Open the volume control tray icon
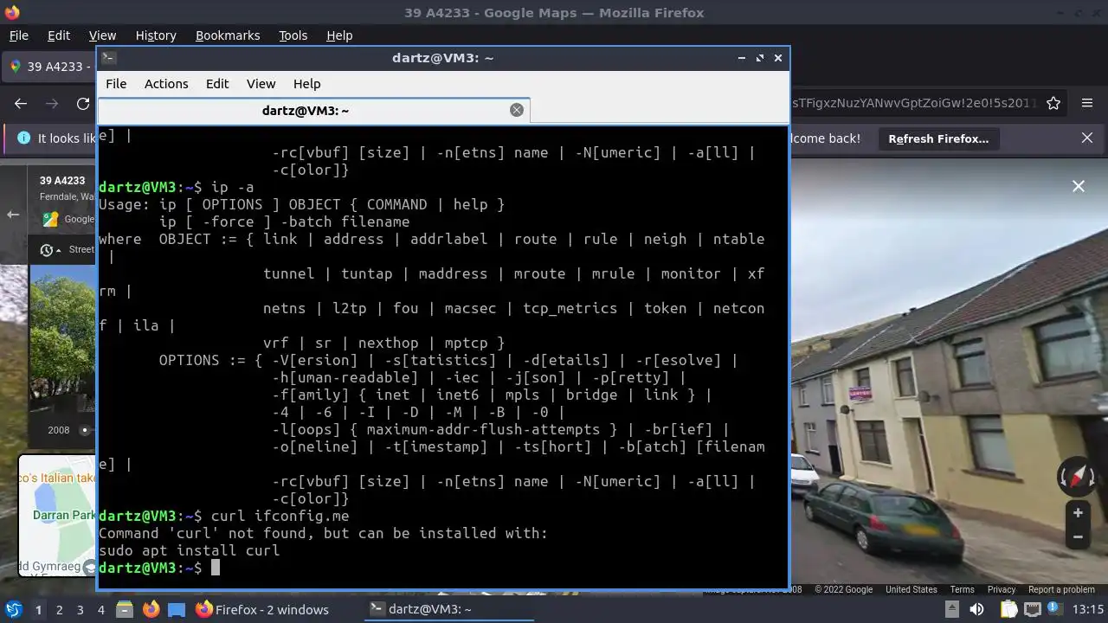This screenshot has height=623, width=1108. pyautogui.click(x=975, y=609)
